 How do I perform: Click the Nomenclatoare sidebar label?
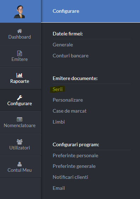pyautogui.click(x=20, y=125)
